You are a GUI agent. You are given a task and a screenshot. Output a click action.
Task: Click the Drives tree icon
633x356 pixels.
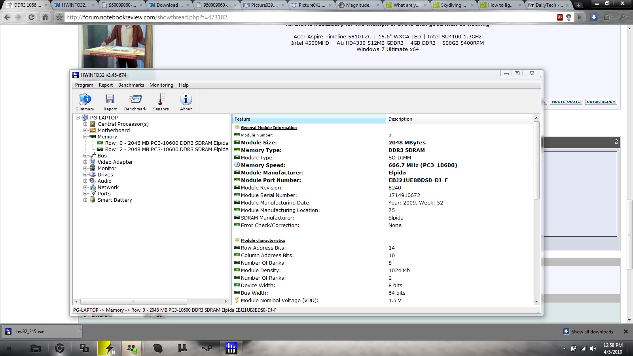pos(93,174)
